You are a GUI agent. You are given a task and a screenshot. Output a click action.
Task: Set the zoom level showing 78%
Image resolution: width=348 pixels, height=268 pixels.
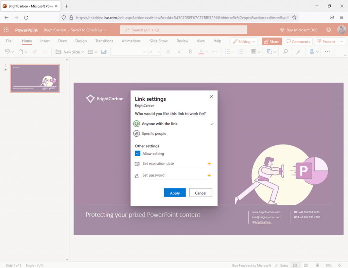[x=328, y=265]
